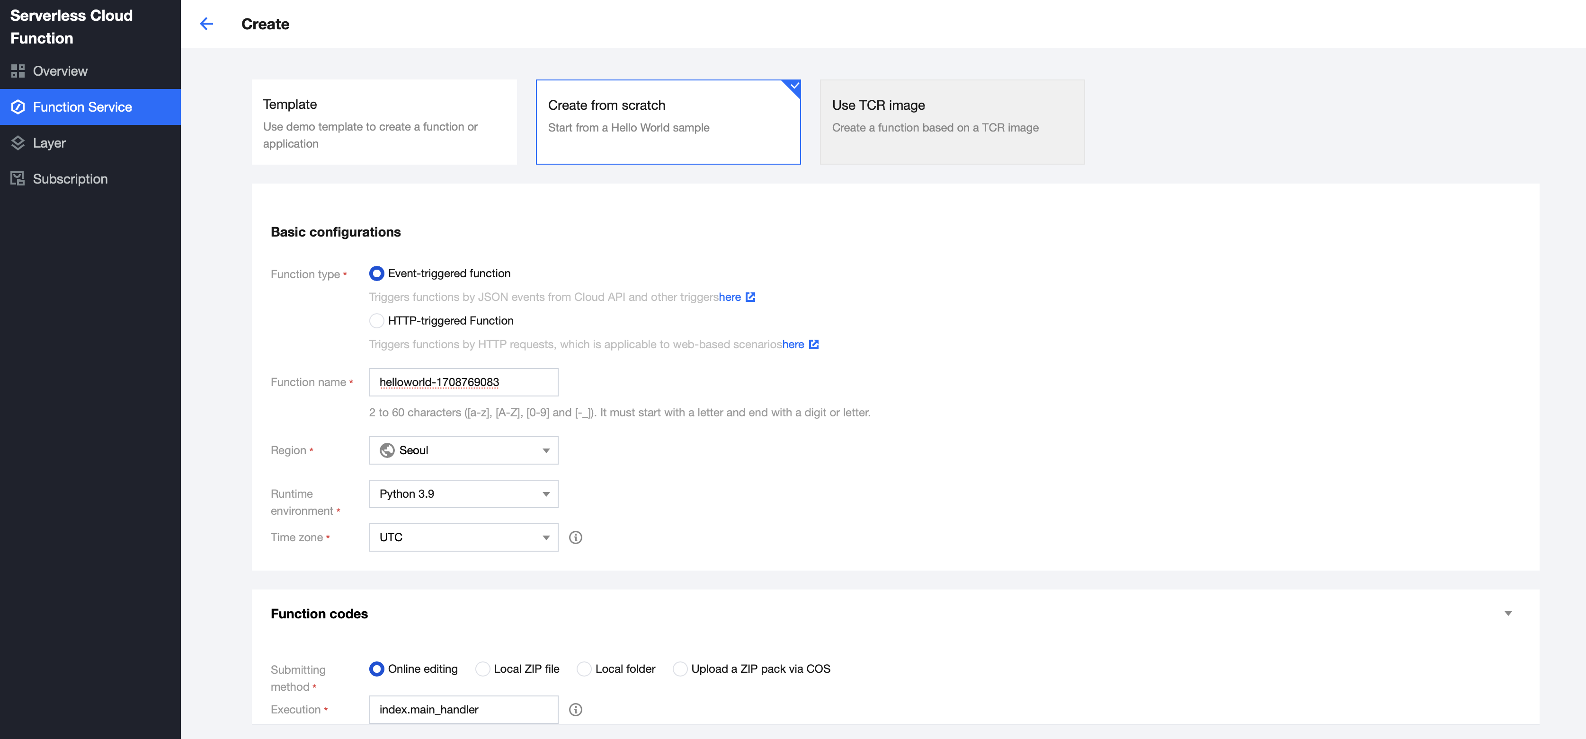
Task: Click info icon beside Time zone dropdown
Action: [575, 537]
